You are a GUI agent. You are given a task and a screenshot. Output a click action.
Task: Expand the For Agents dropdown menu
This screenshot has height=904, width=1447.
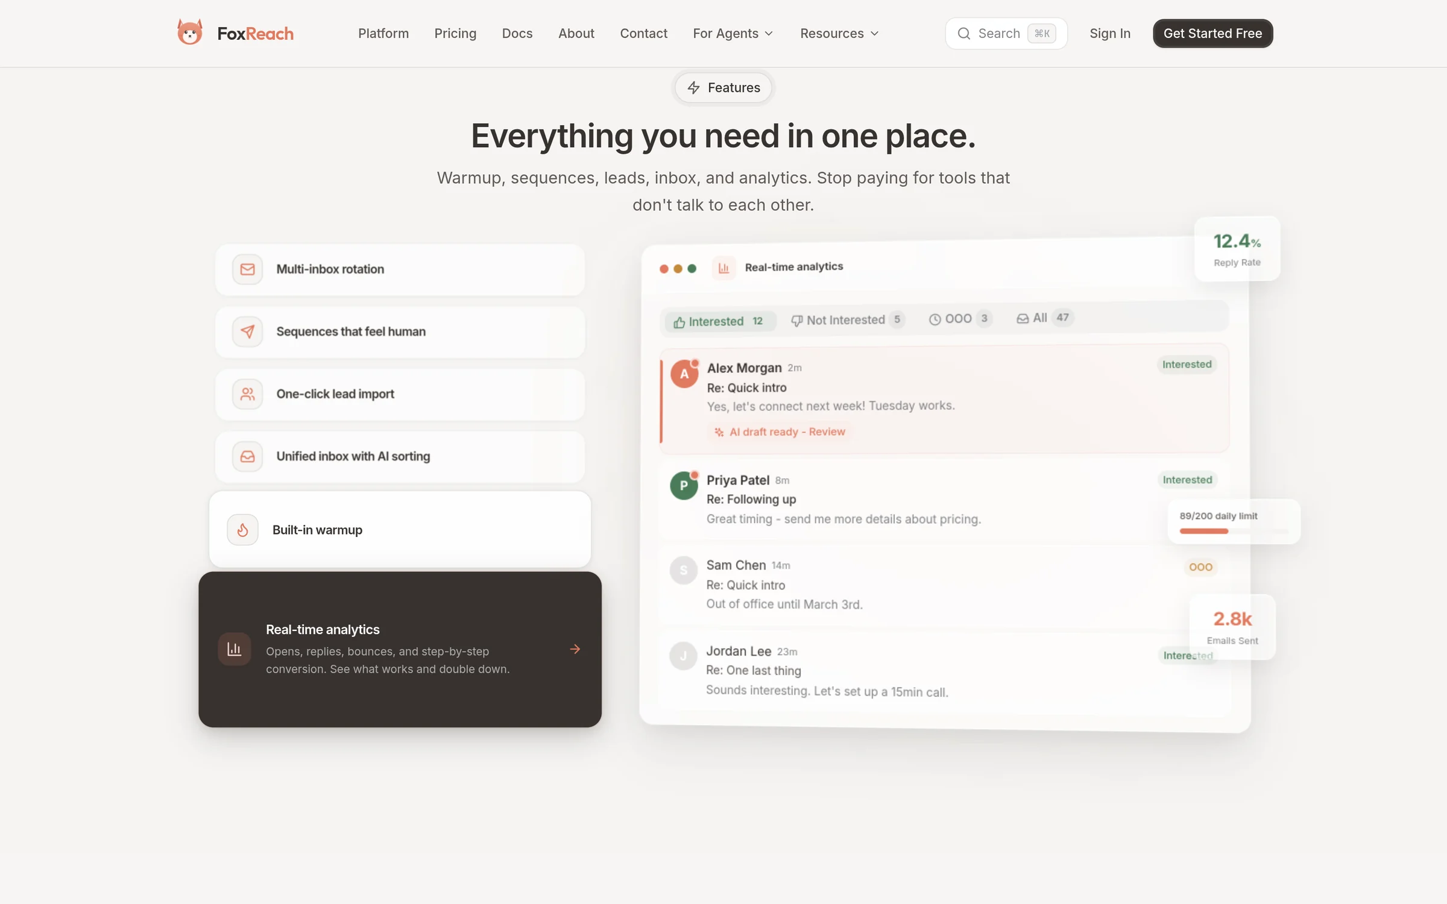point(733,34)
